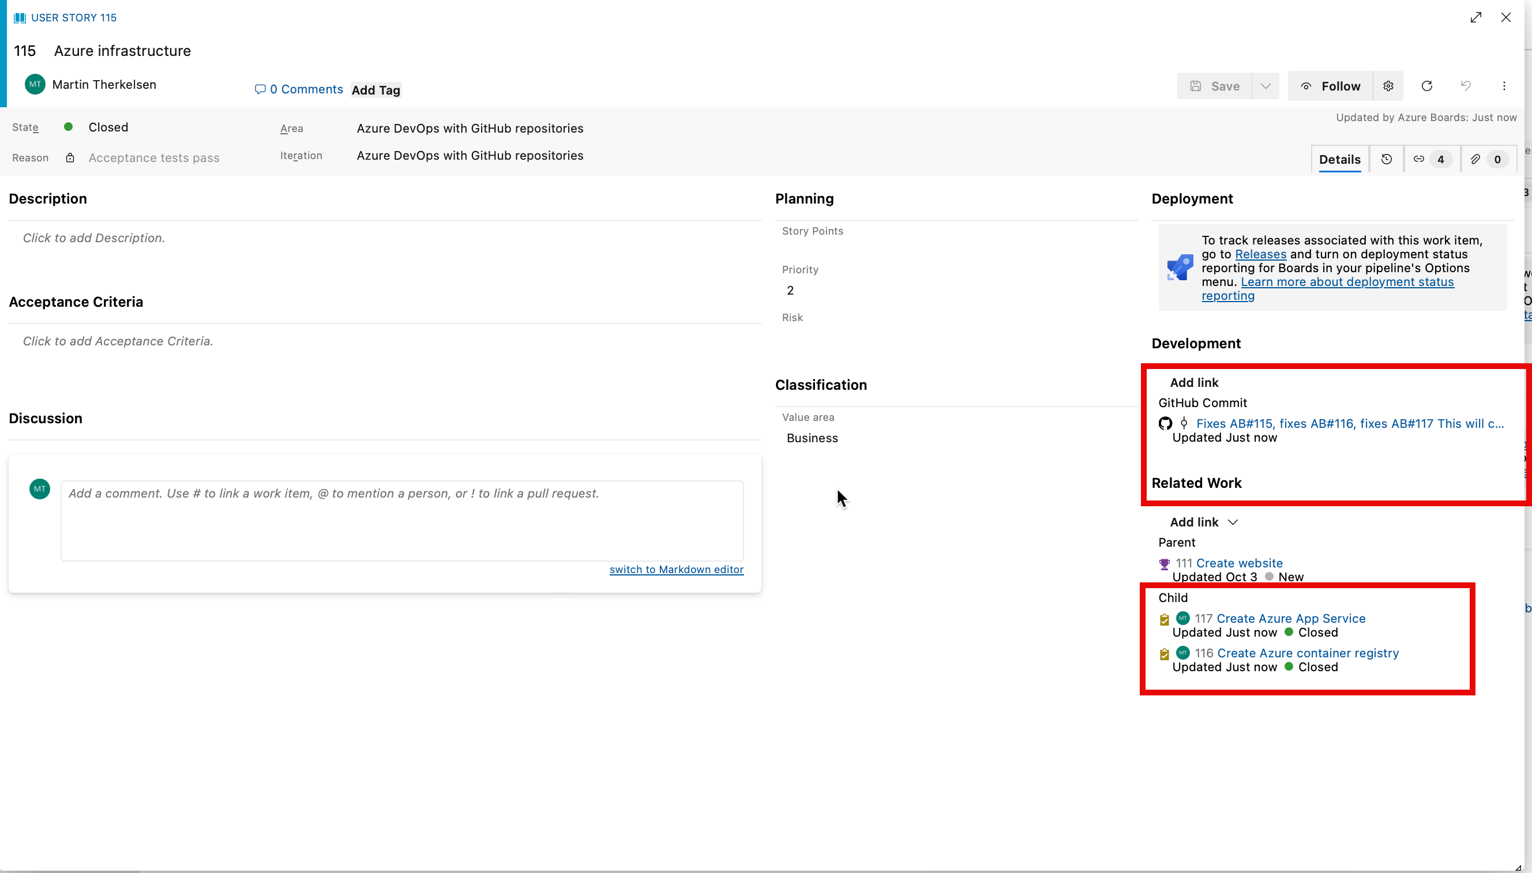
Task: Open the Links tab showing 4
Action: 1431,160
